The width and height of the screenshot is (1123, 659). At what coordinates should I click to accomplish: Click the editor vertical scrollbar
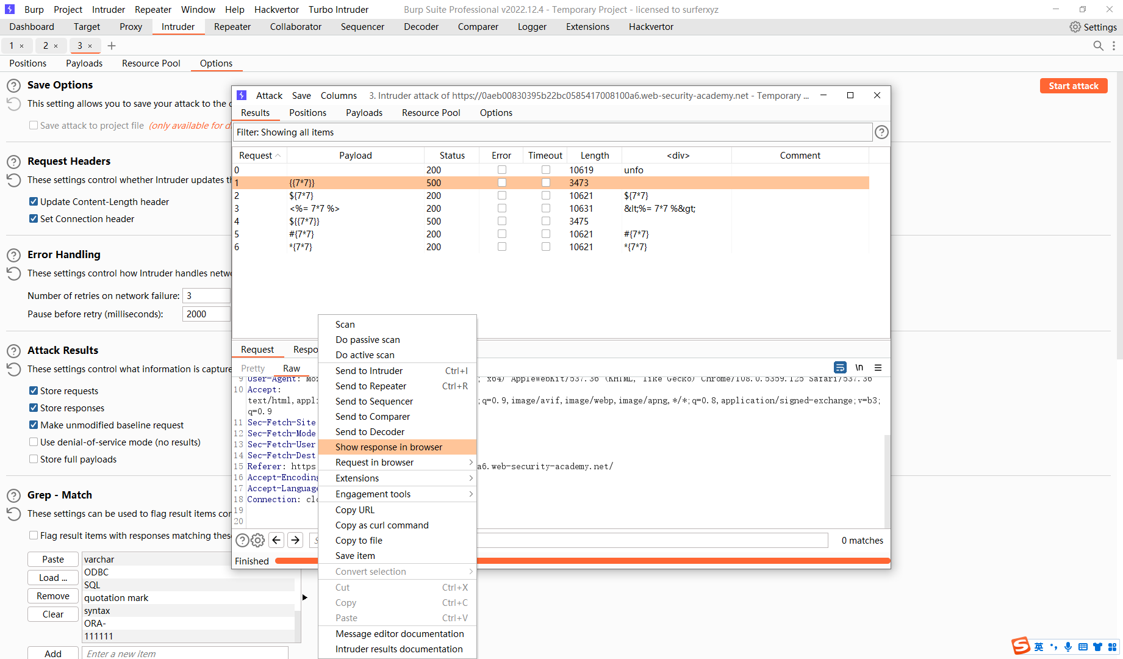coord(888,481)
